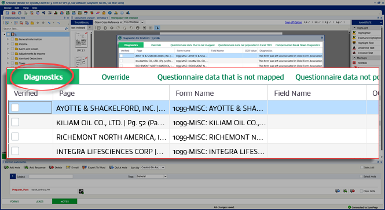The width and height of the screenshot is (385, 210).
Task: Expand the Income tree folder
Action: 8,44
